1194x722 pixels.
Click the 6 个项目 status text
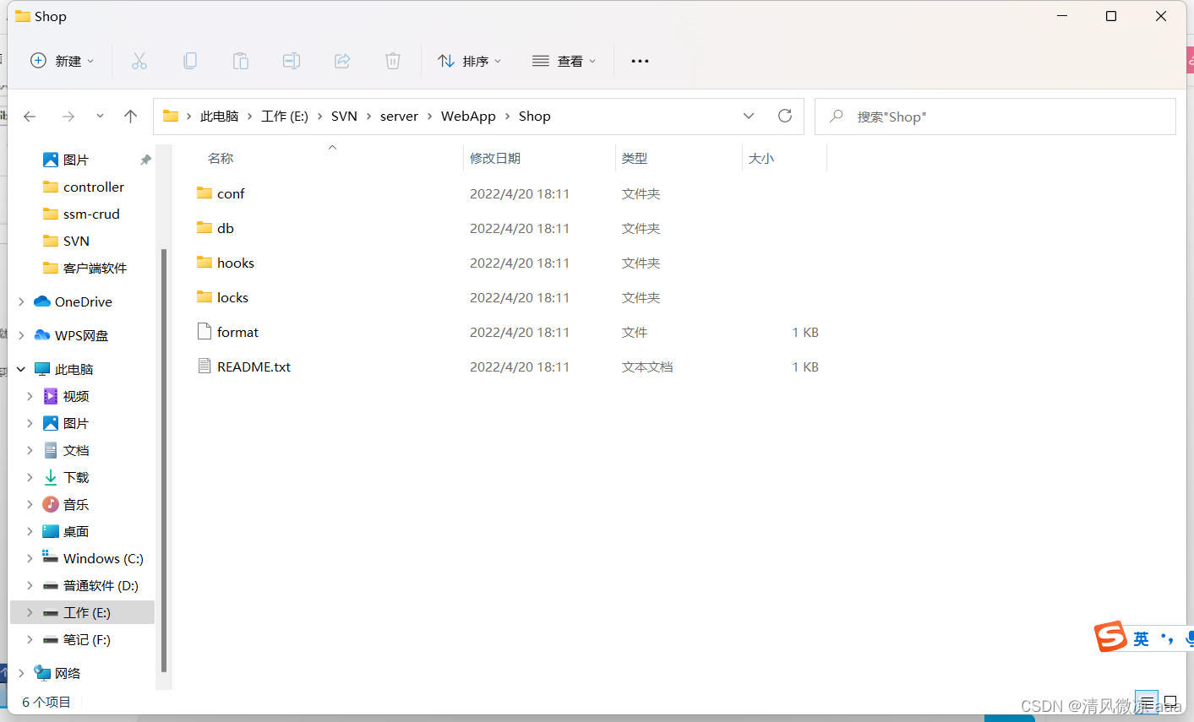(x=46, y=702)
